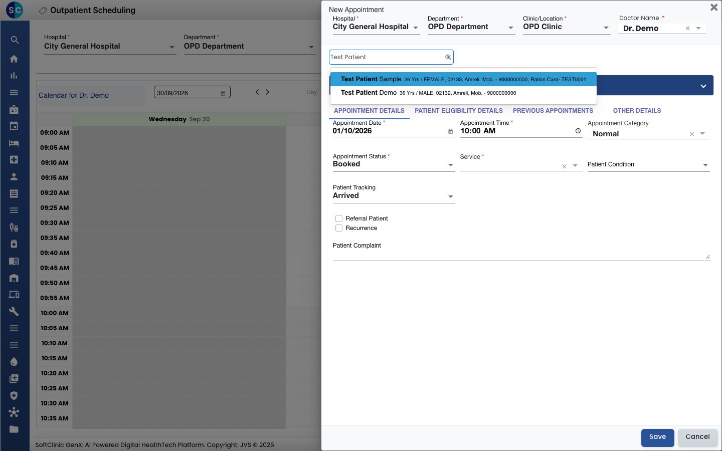Click the Patient Complaint text area
The height and width of the screenshot is (451, 722).
[x=521, y=256]
